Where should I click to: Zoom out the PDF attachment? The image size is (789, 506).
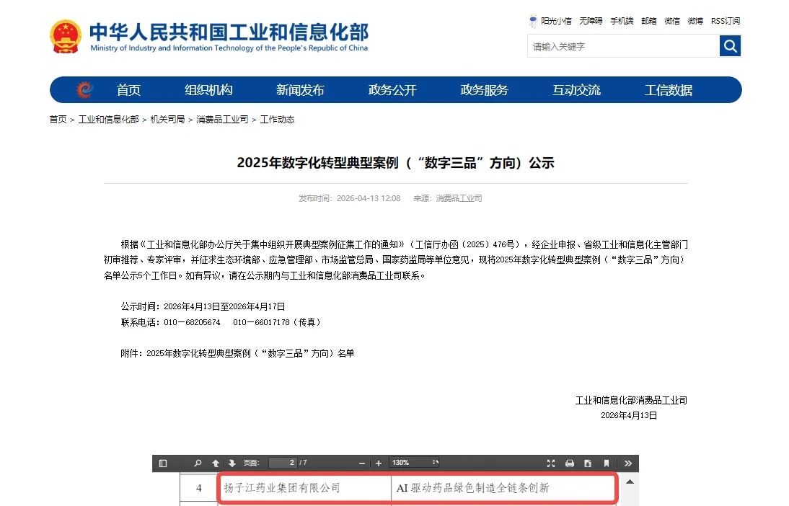pyautogui.click(x=361, y=463)
